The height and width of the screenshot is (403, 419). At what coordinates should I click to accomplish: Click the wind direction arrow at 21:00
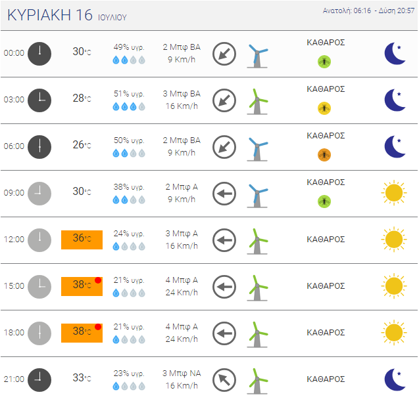click(x=224, y=380)
